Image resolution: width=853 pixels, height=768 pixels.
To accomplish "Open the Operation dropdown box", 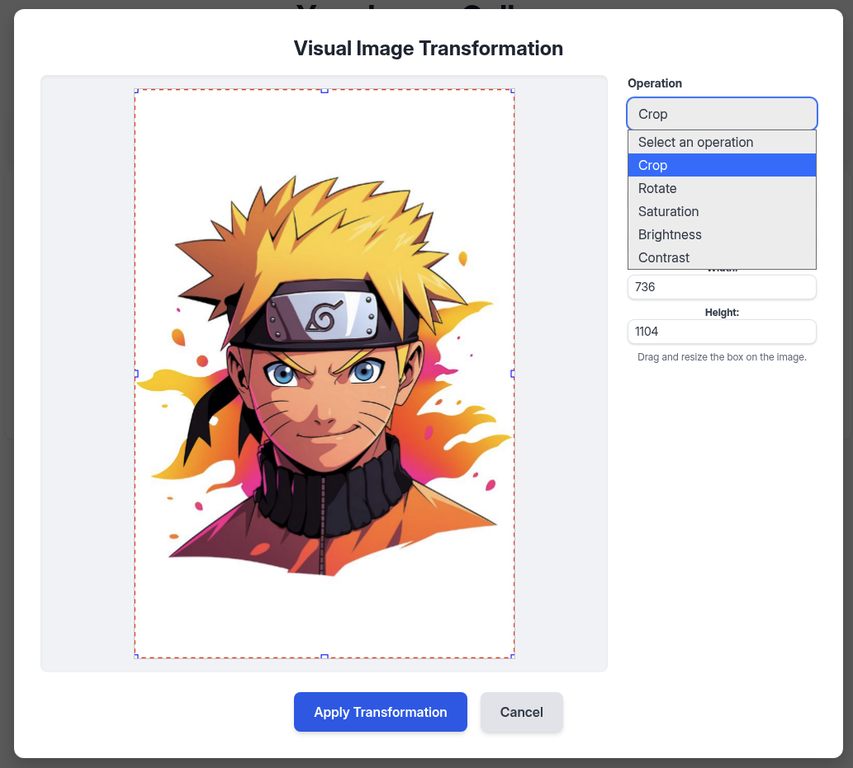I will (722, 114).
